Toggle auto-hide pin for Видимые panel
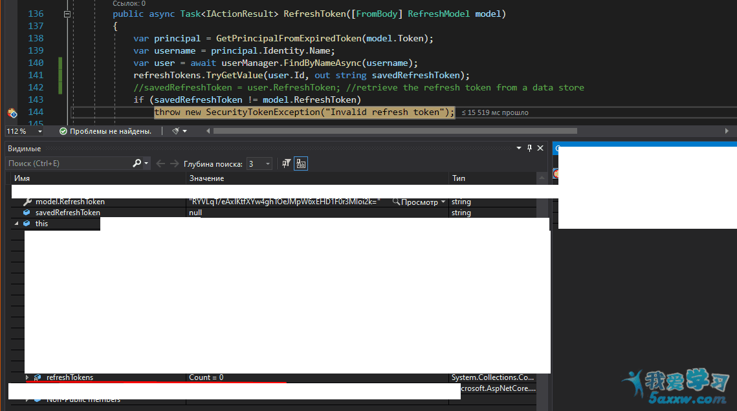This screenshot has height=411, width=737. (x=530, y=148)
